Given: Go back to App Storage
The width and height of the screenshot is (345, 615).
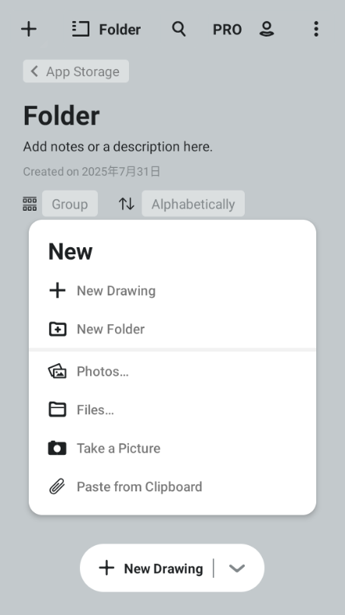Looking at the screenshot, I should [75, 72].
